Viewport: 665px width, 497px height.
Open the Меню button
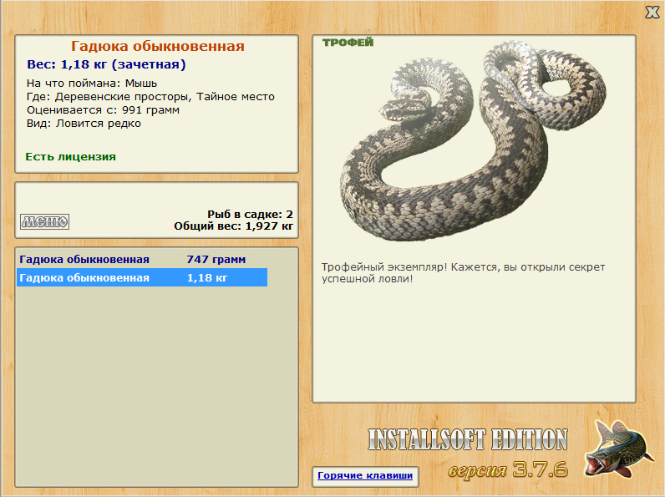pyautogui.click(x=44, y=221)
